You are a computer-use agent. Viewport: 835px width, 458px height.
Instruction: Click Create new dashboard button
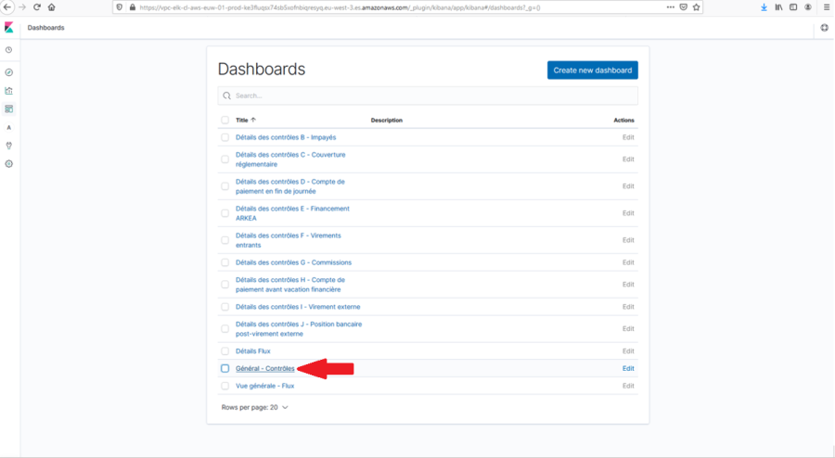[592, 70]
